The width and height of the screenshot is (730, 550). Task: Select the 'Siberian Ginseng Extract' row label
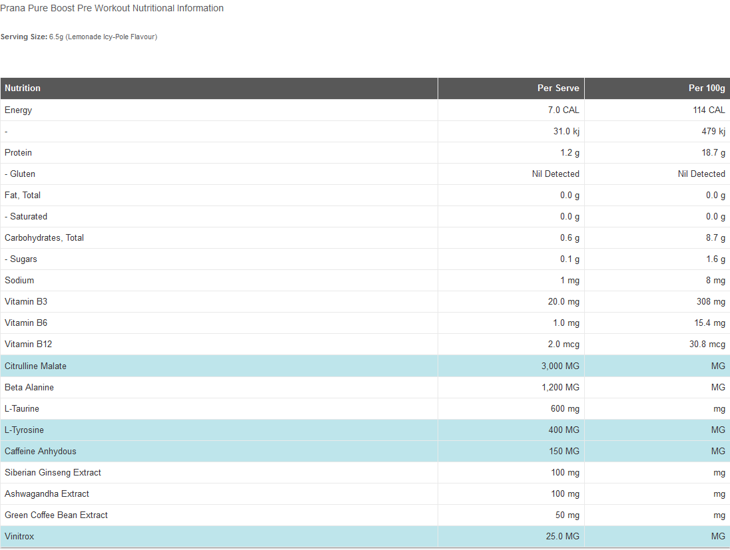(x=53, y=473)
